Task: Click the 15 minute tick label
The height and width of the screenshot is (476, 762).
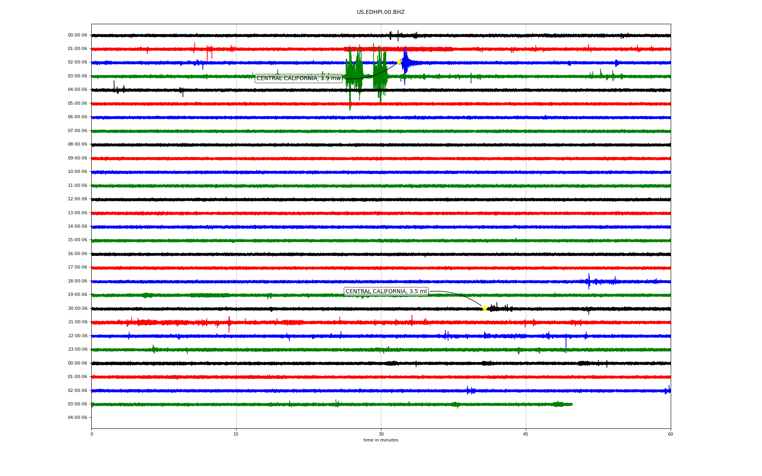Action: (x=236, y=434)
